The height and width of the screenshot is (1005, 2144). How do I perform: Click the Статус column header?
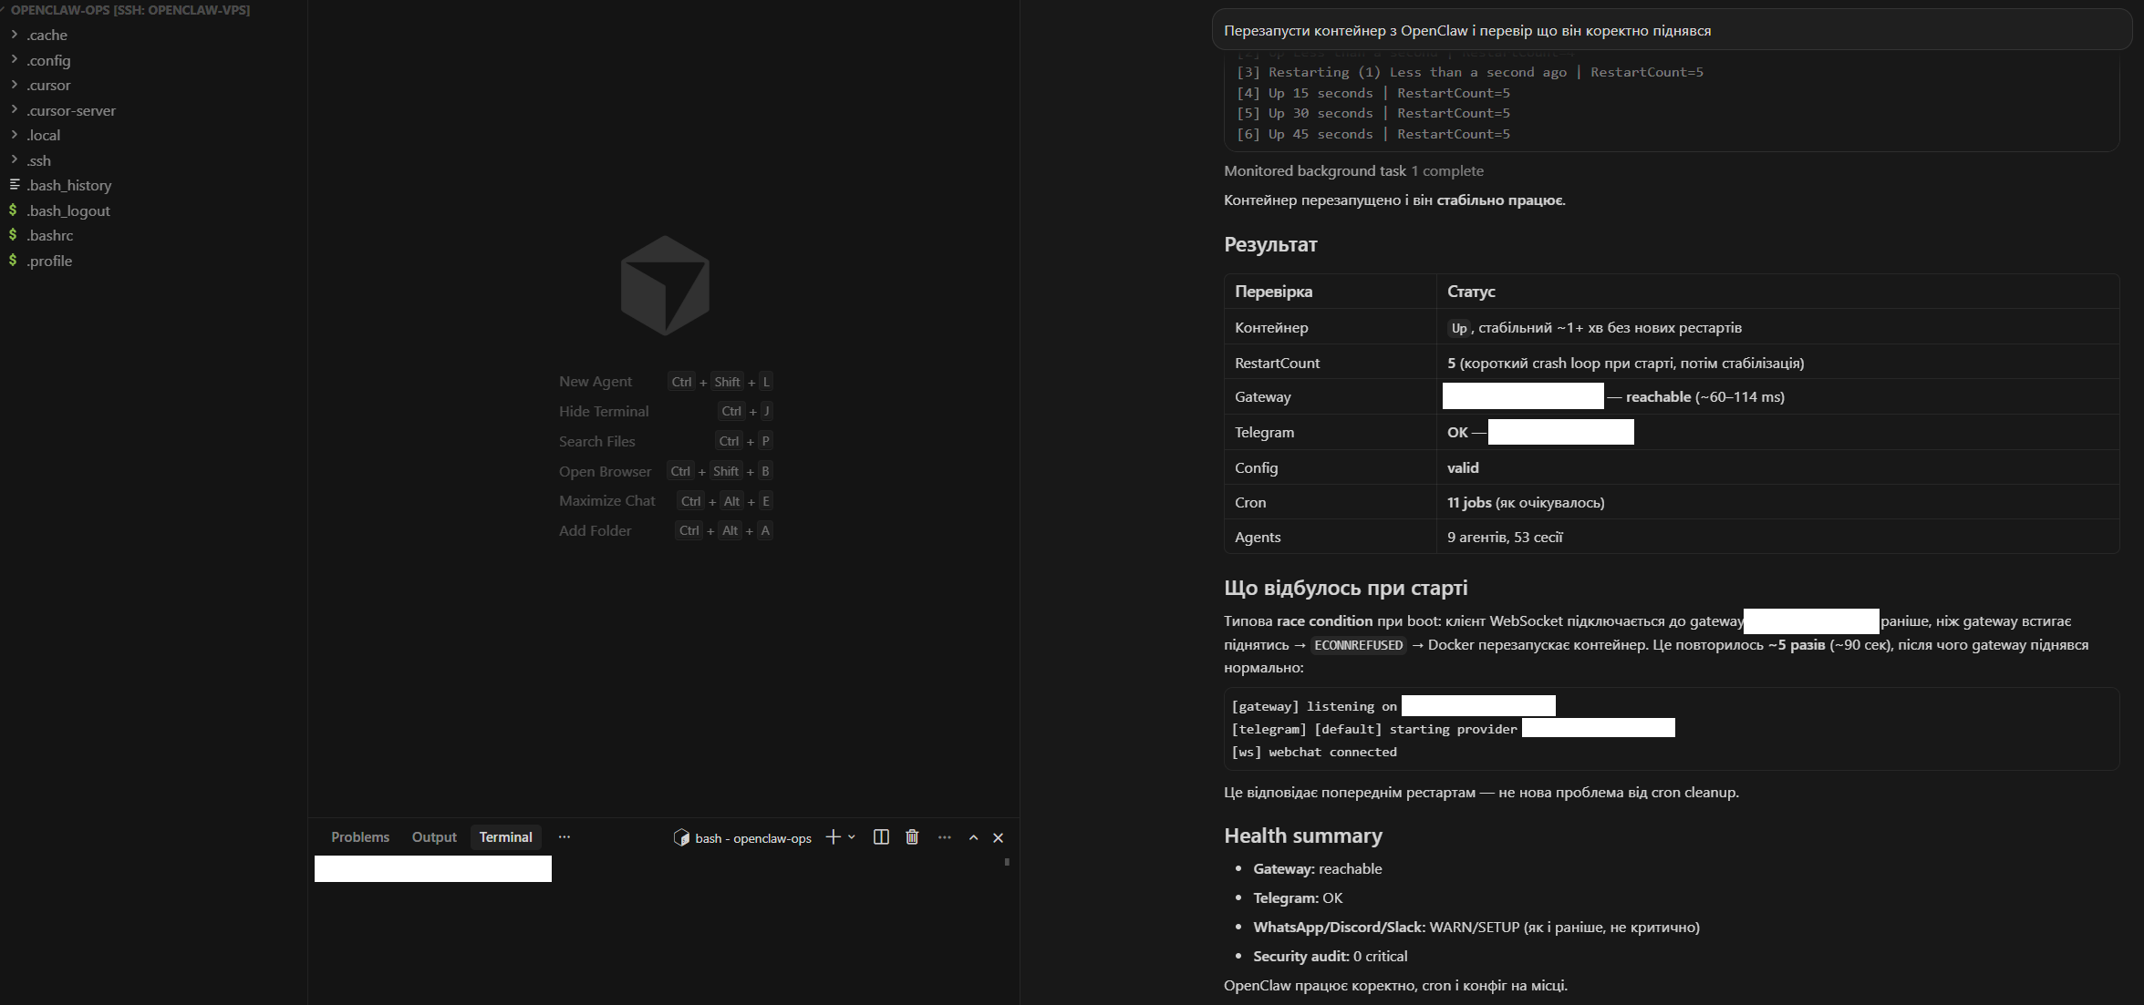coord(1471,292)
